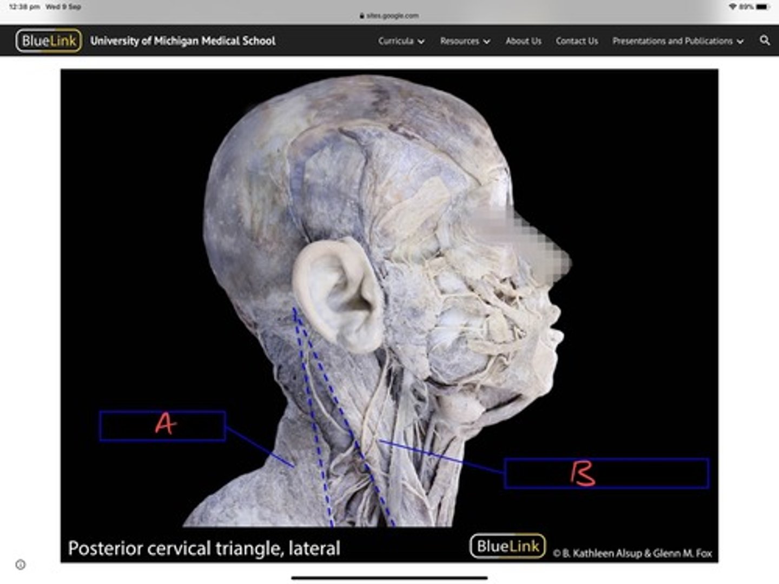The image size is (779, 584).
Task: Open the About Us page
Action: tap(523, 41)
